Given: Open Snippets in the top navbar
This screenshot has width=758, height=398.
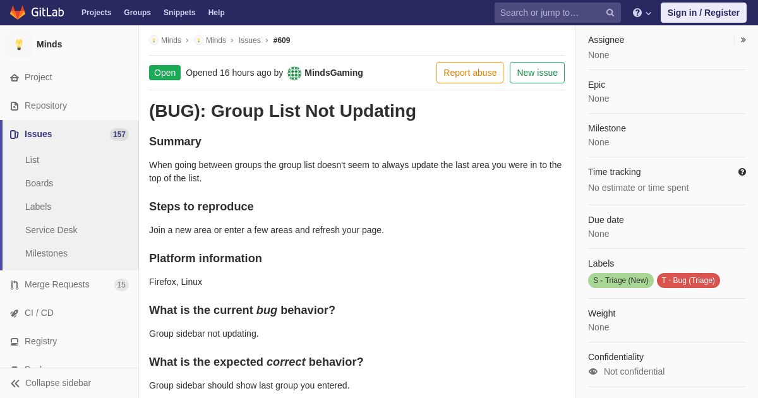Looking at the screenshot, I should (179, 13).
